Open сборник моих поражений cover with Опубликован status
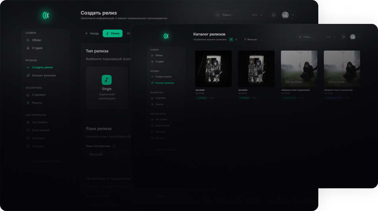The image size is (378, 211). pos(299,69)
